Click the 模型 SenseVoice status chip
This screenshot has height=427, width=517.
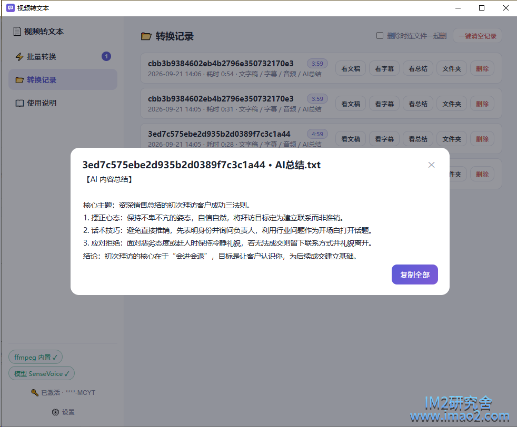coord(42,373)
